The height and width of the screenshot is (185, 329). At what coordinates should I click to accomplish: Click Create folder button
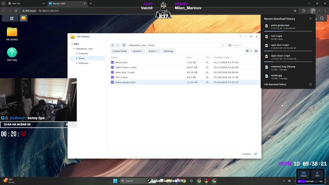(x=120, y=51)
